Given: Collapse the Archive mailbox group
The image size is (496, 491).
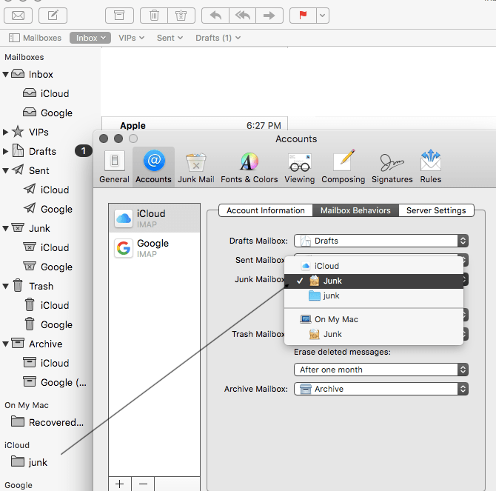Looking at the screenshot, I should 5,344.
